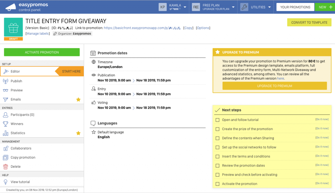
Task: Click 'Do it now' for Activate the promotion
Action: pos(322,183)
